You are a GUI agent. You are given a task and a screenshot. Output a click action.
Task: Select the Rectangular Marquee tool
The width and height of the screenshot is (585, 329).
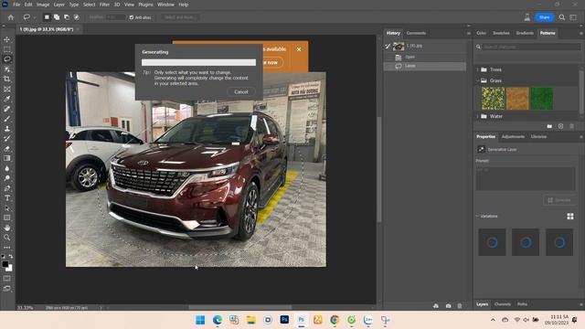coord(7,49)
